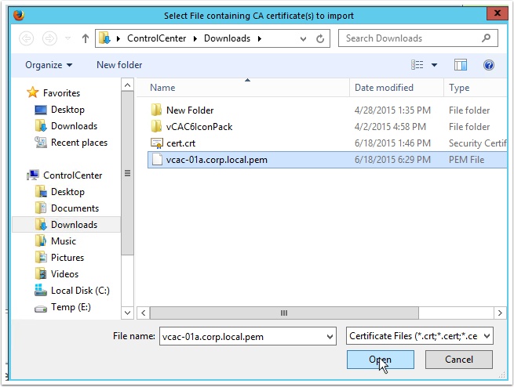The image size is (514, 387).
Task: Open Desktop under Favorites
Action: (67, 110)
